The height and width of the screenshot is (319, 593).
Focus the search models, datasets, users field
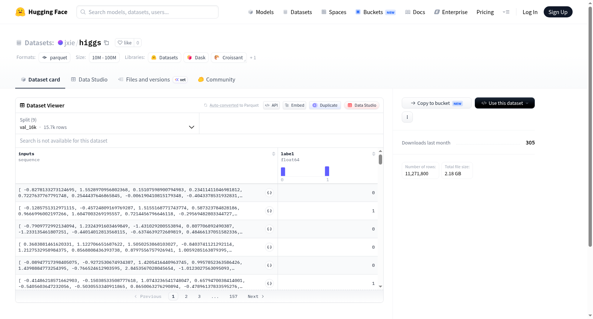(148, 12)
